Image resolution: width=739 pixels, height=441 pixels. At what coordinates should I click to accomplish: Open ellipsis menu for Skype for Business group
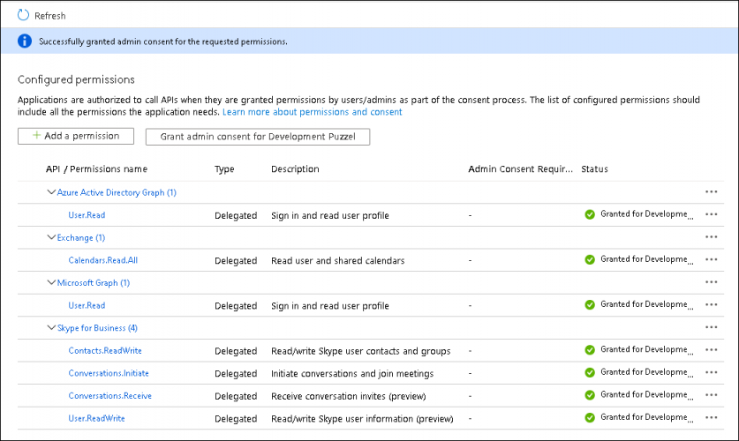[711, 328]
